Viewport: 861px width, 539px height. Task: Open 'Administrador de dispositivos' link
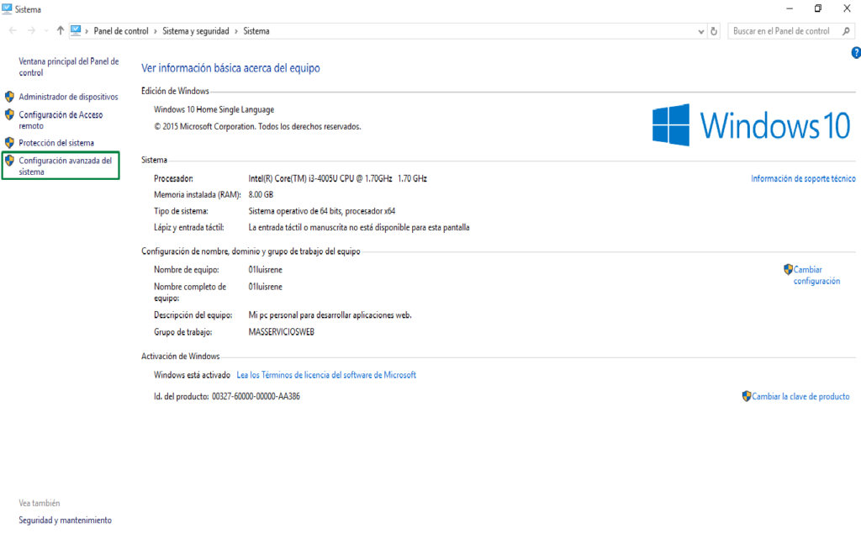(68, 97)
